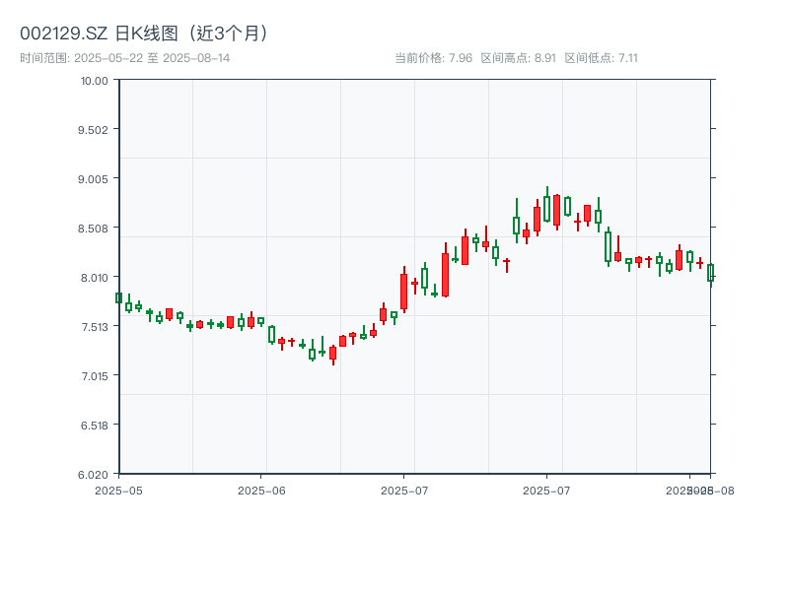Select the 6.518 price axis label
The width and height of the screenshot is (789, 591).
pyautogui.click(x=94, y=425)
